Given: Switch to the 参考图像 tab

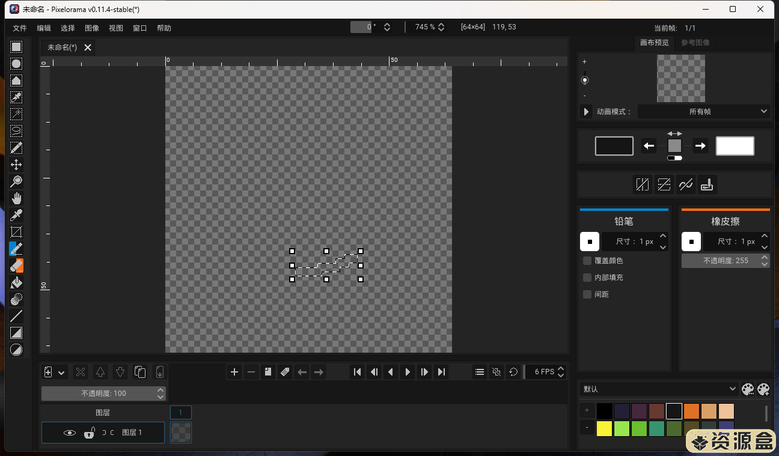Looking at the screenshot, I should pyautogui.click(x=695, y=43).
